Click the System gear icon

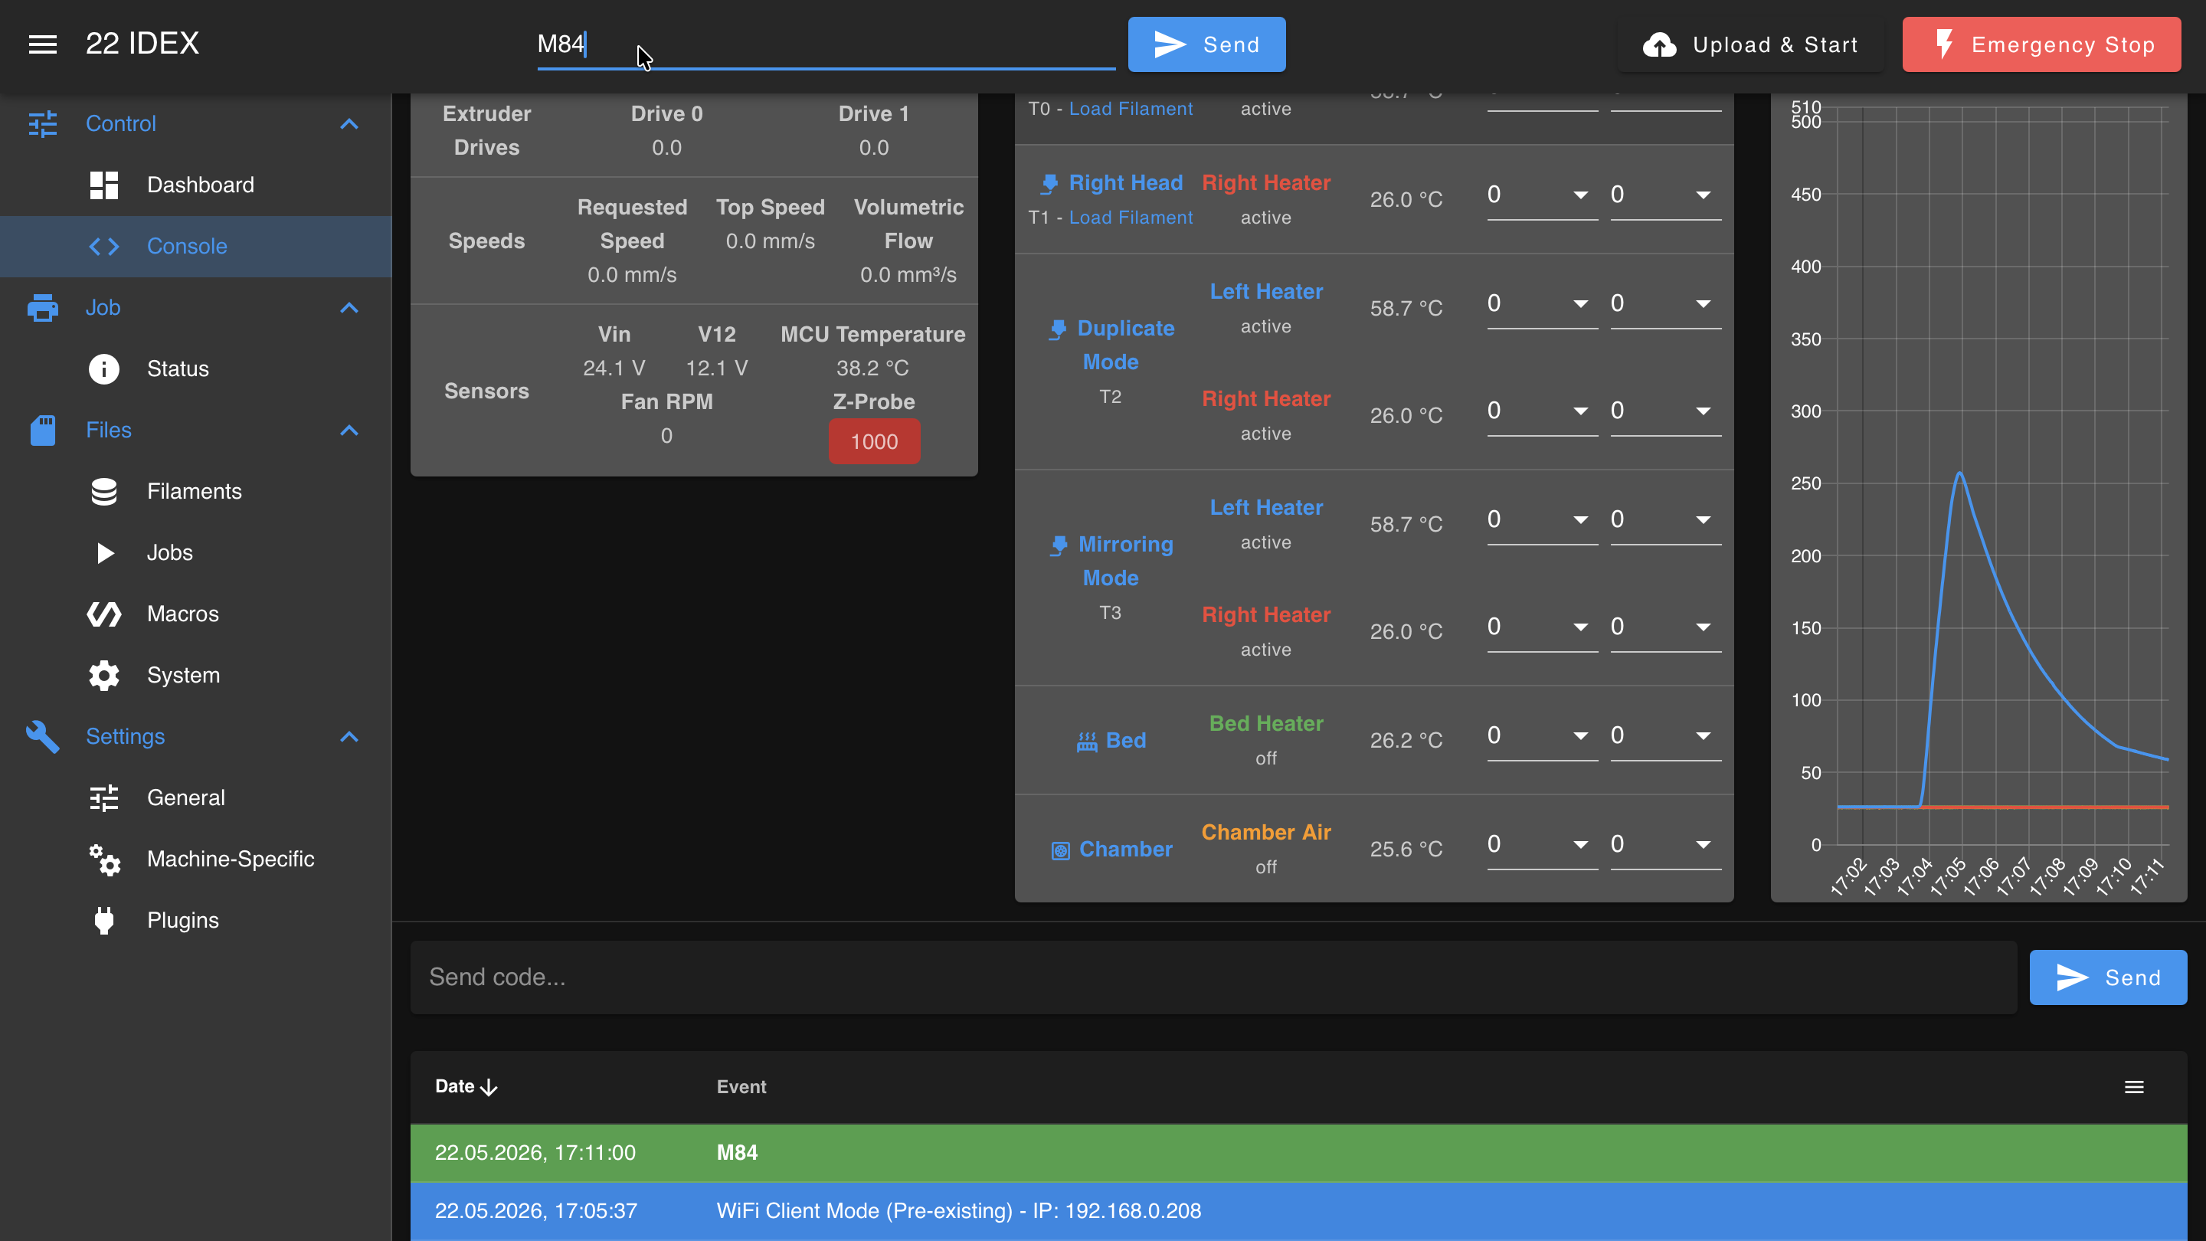point(103,675)
